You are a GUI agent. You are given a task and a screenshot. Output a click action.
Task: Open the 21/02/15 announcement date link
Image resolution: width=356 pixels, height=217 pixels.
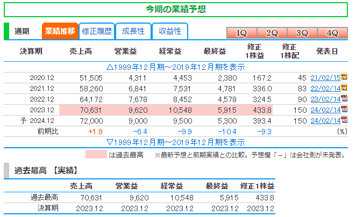coord(325,78)
